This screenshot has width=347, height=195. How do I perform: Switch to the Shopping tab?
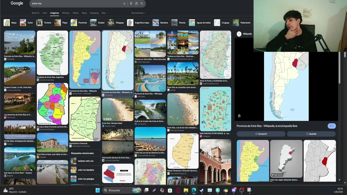coord(94,13)
